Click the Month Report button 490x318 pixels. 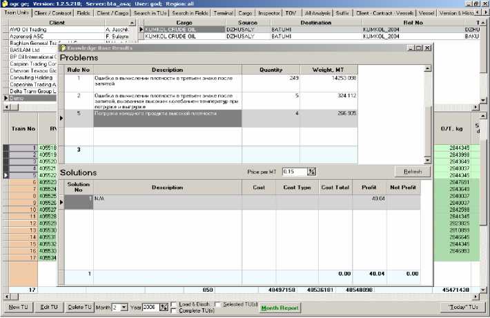[x=280, y=308]
